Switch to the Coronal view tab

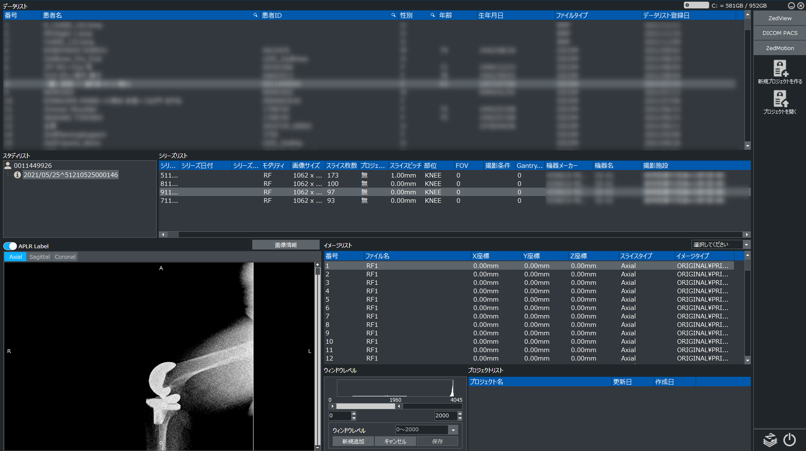[x=65, y=257]
